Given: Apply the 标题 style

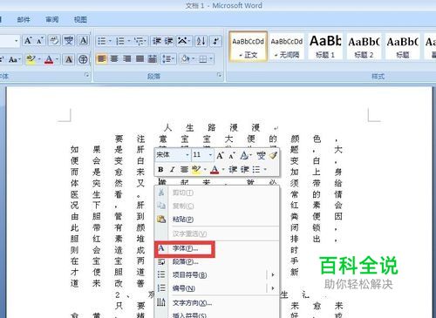Looking at the screenshot, I should click(x=403, y=47).
